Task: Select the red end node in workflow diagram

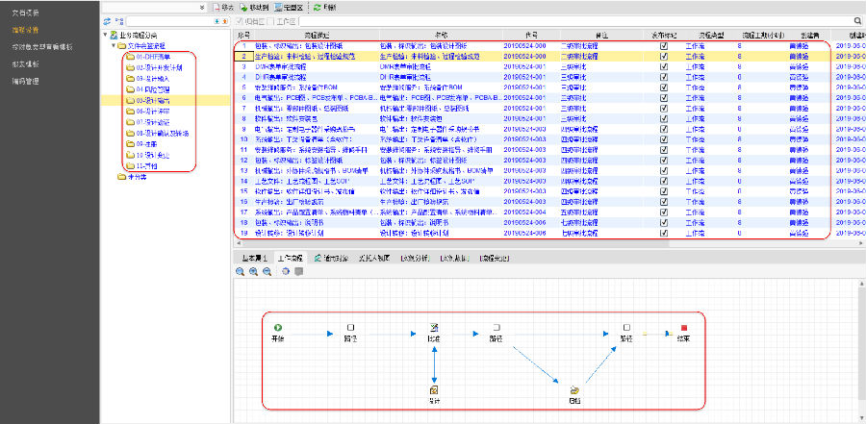Action: click(683, 328)
